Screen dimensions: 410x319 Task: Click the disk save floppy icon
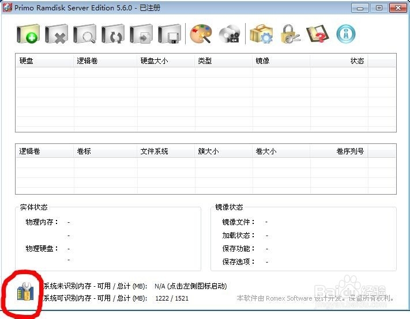tap(170, 34)
